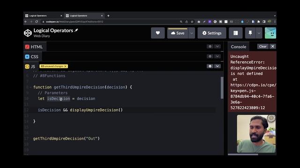The width and height of the screenshot is (300, 168).
Task: Click displayUmpireDecision() in the editor
Action: [96, 110]
